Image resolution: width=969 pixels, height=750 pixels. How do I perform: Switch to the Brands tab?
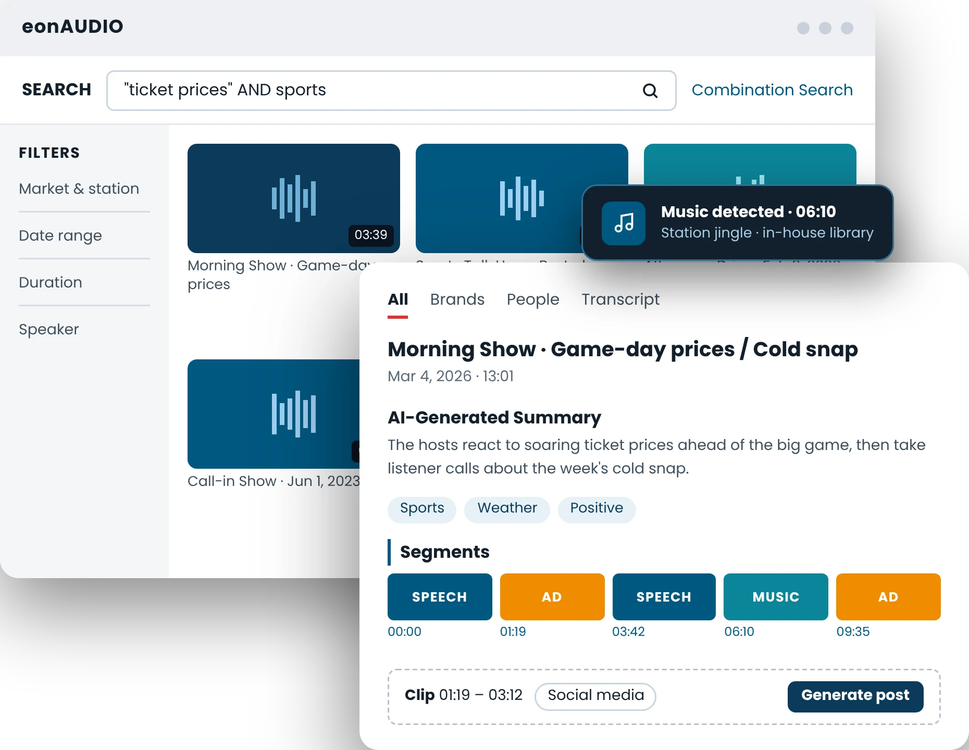457,299
